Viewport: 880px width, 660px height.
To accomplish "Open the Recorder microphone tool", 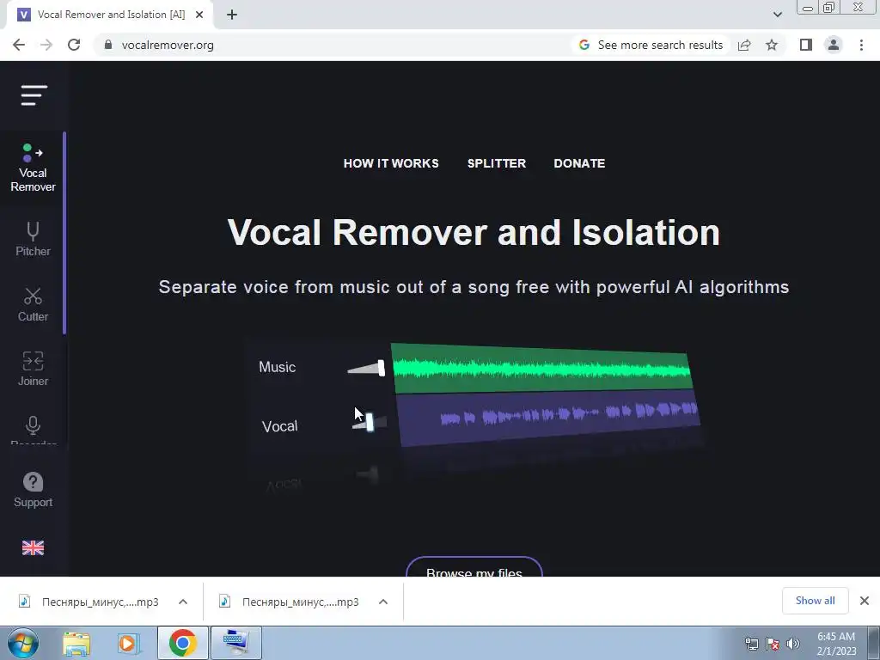I will [x=33, y=430].
